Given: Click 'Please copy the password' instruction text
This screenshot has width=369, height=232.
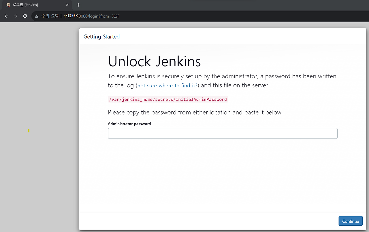Looking at the screenshot, I should pos(195,112).
